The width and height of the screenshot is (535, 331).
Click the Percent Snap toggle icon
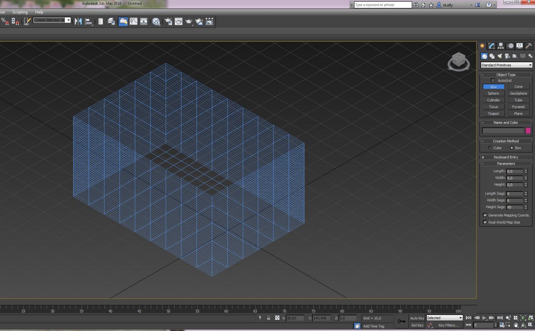point(4,21)
